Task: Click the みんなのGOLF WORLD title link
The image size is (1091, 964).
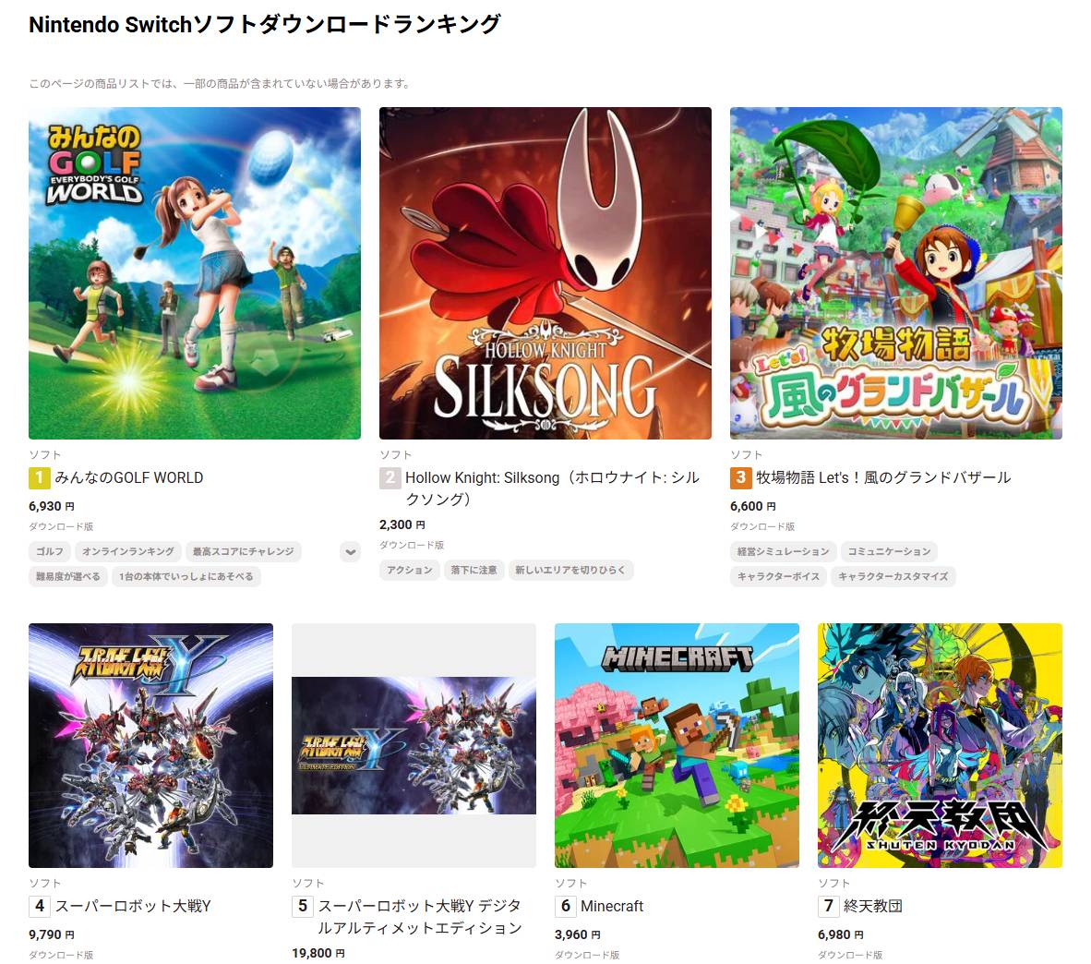Action: [129, 478]
